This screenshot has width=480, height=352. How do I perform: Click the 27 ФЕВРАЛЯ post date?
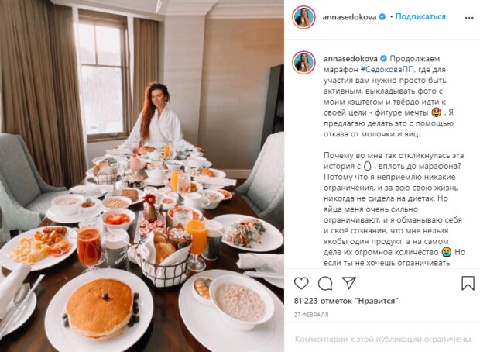click(x=311, y=315)
